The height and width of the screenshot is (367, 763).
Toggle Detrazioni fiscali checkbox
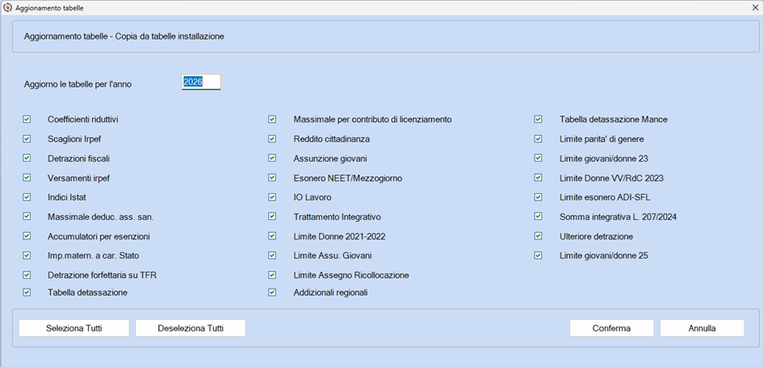[x=27, y=158]
